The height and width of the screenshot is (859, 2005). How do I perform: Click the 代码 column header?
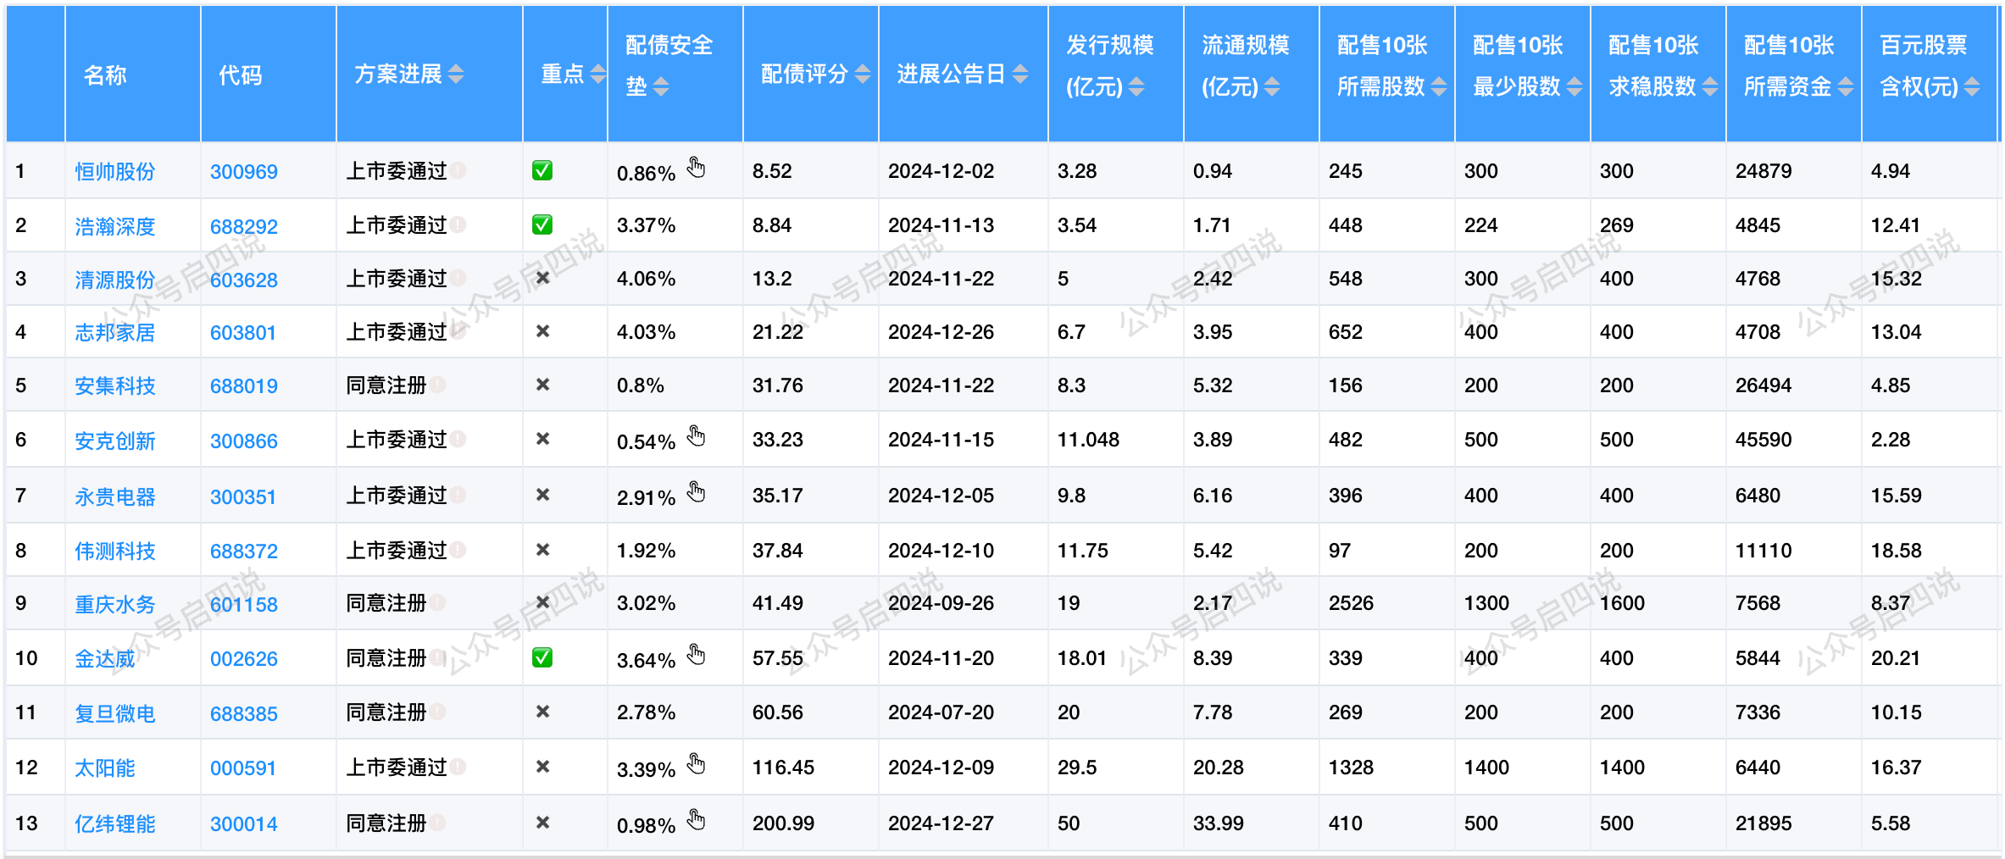point(241,75)
